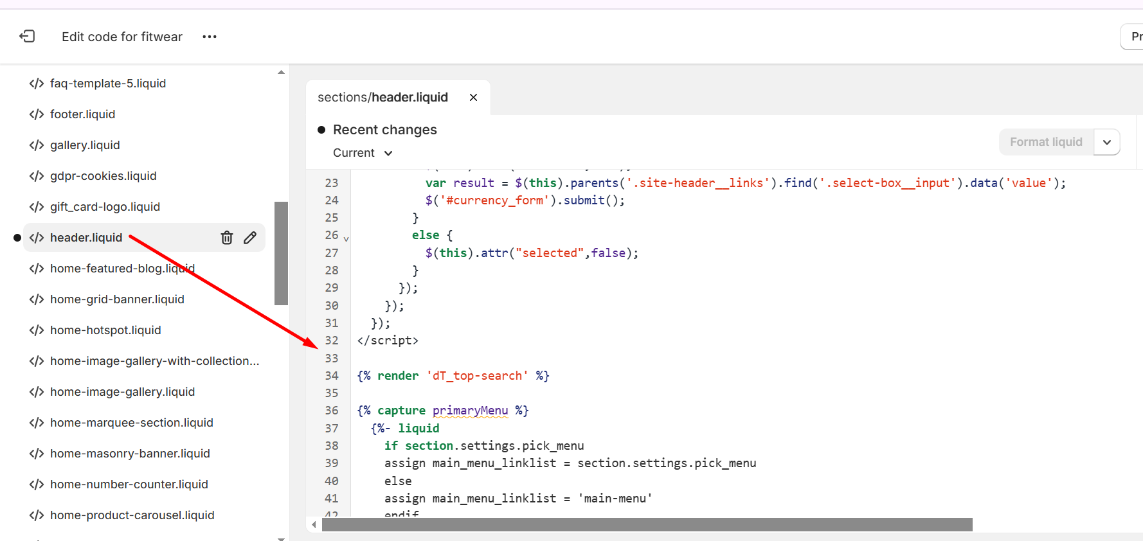1143x541 pixels.
Task: Click the primaryMenu variable on line 36
Action: (470, 411)
